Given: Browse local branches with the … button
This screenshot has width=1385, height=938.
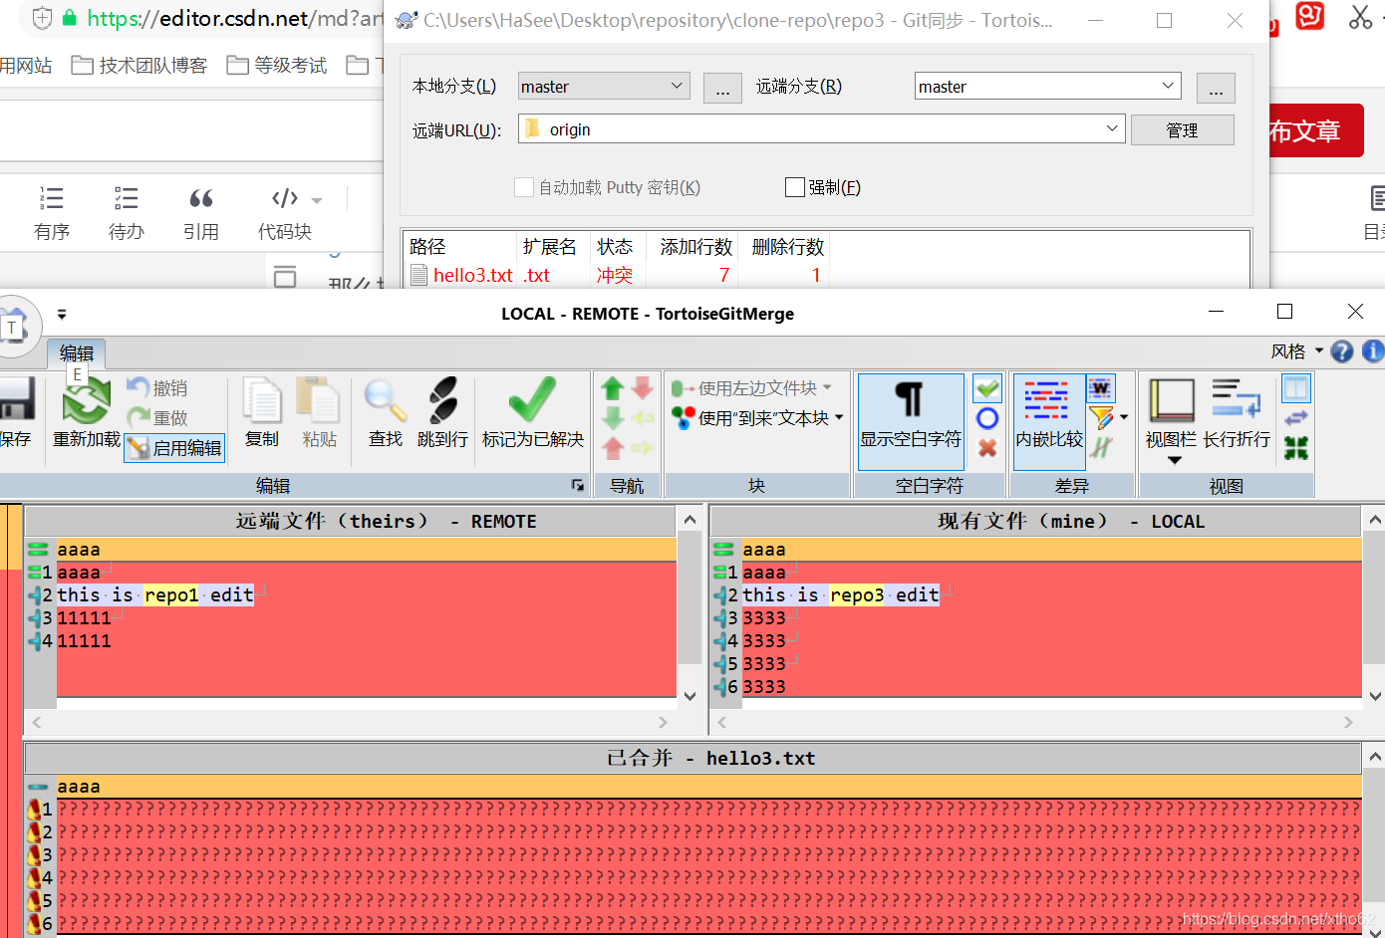Looking at the screenshot, I should click(722, 88).
